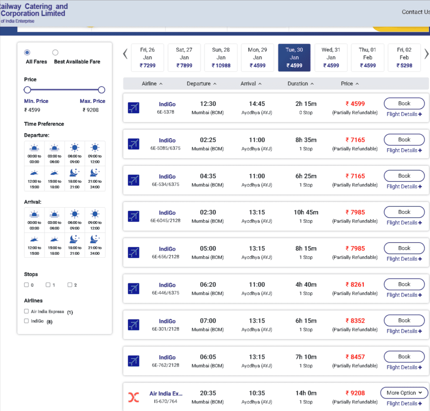Select the Mon, 29 Jan date tab
The height and width of the screenshot is (411, 430).
[257, 58]
